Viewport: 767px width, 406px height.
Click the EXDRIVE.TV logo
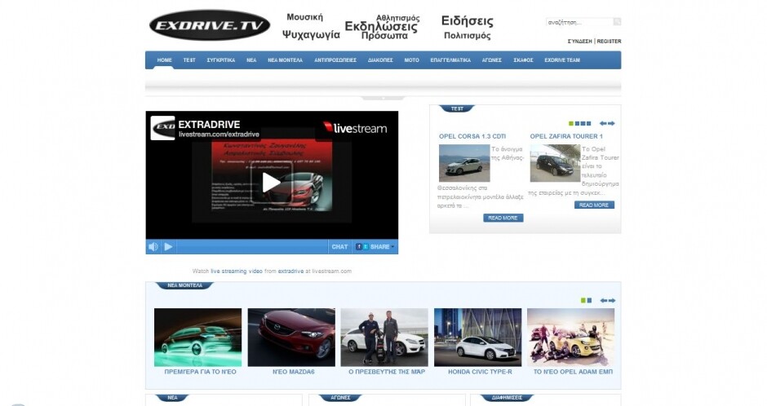pos(210,25)
